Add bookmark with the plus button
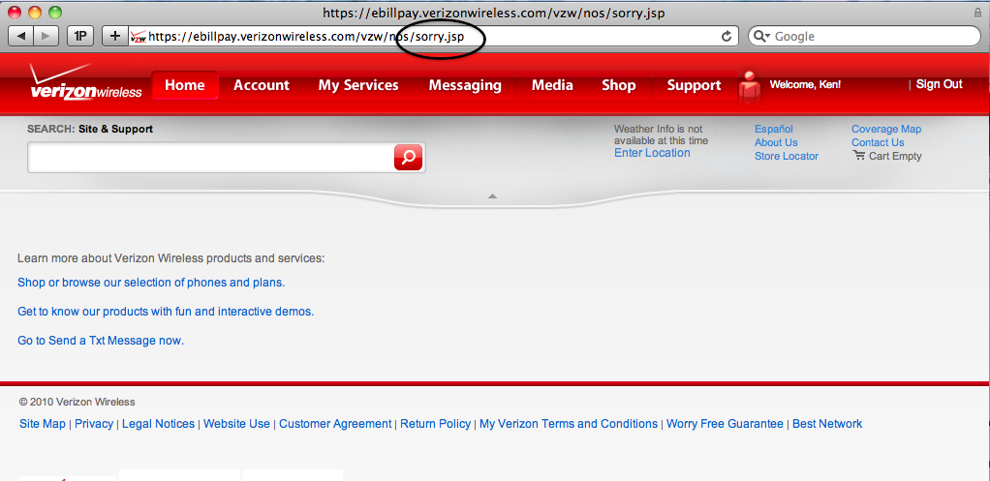The width and height of the screenshot is (990, 481). click(x=115, y=36)
